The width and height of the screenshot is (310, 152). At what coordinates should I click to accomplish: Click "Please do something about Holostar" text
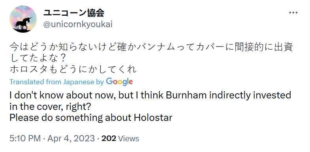pos(91,118)
